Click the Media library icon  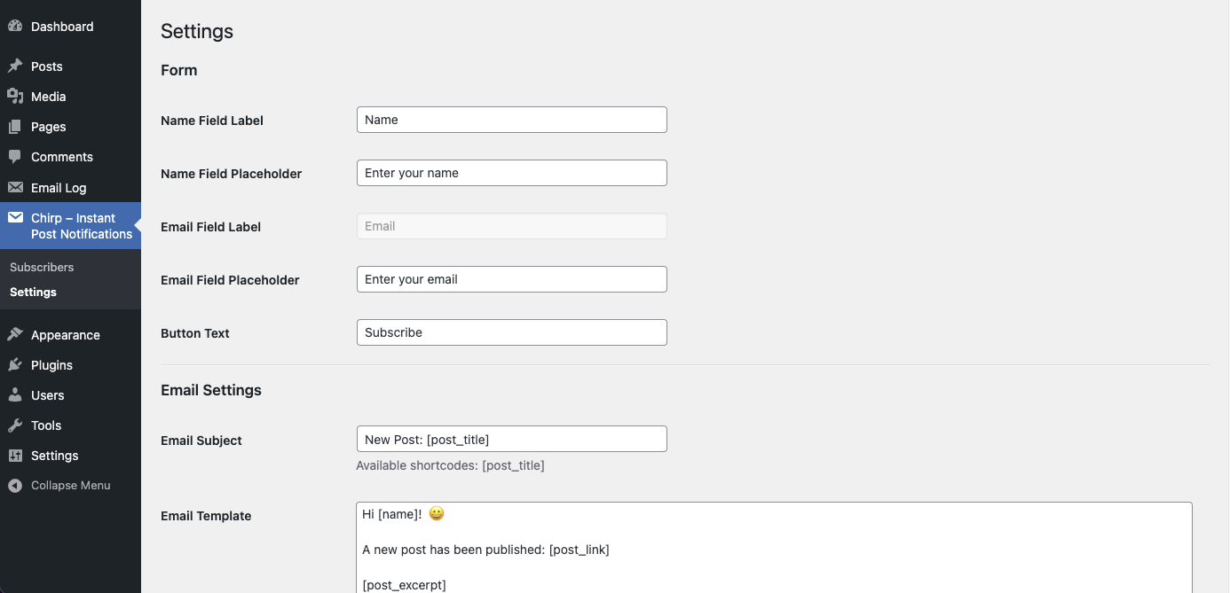pos(15,97)
